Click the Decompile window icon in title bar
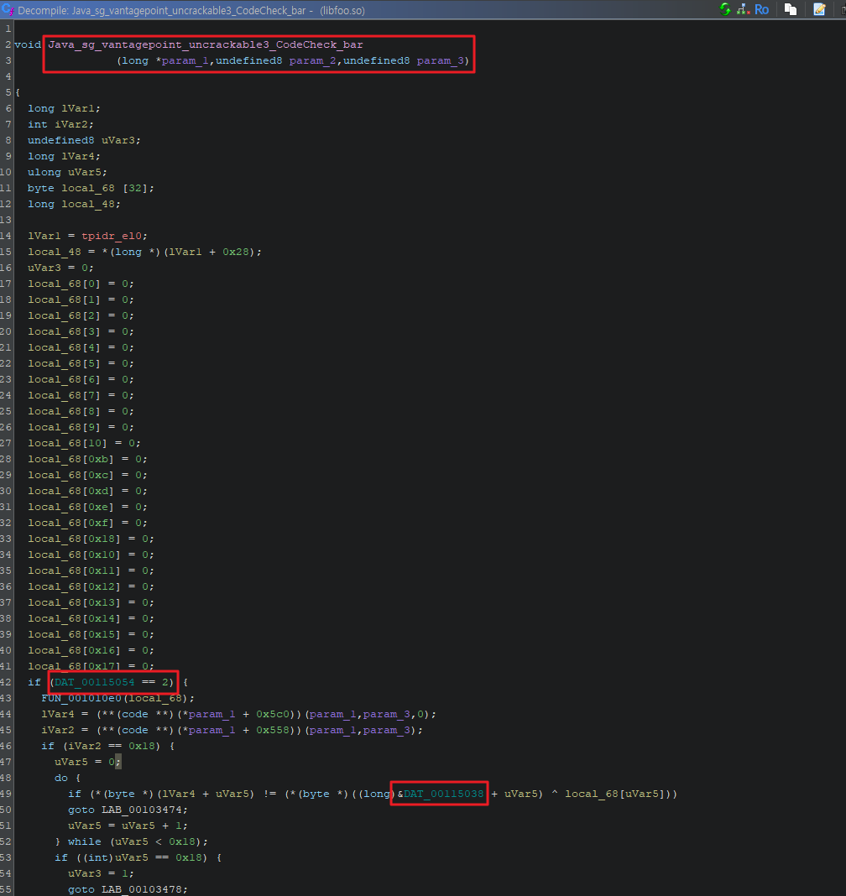The image size is (846, 896). (x=8, y=10)
